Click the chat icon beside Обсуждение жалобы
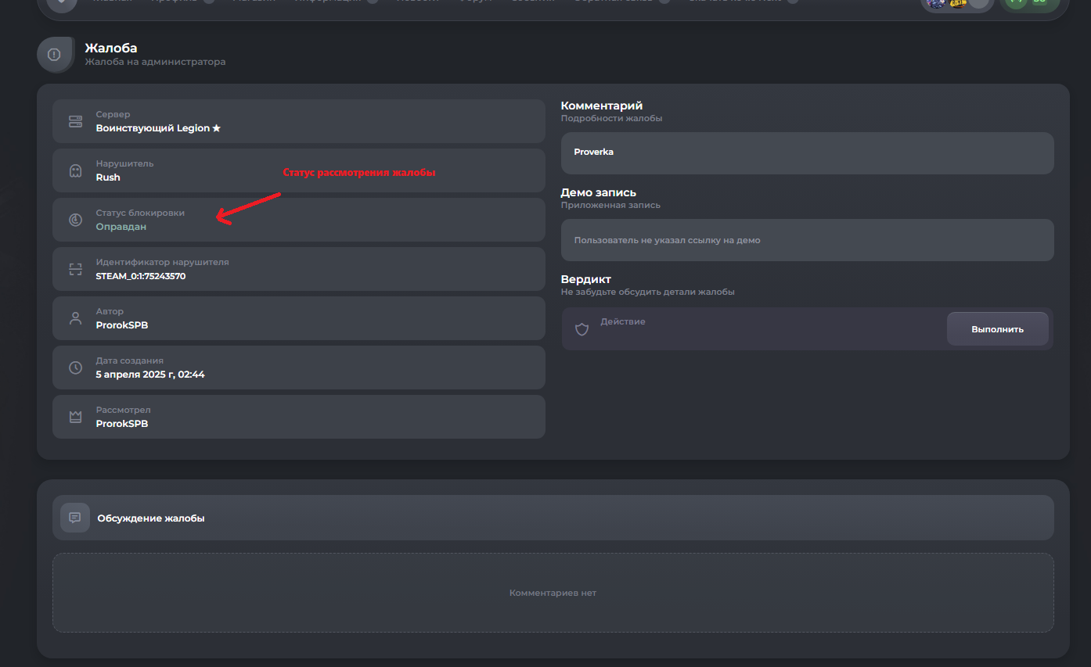 coord(75,518)
